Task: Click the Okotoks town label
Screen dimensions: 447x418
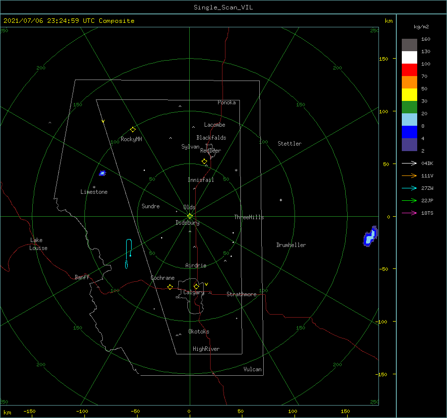Action: tap(199, 332)
